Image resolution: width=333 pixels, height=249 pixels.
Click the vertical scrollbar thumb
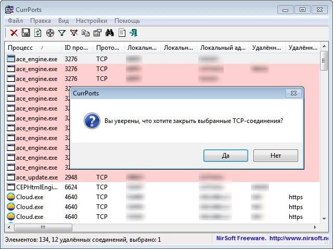[x=324, y=61]
